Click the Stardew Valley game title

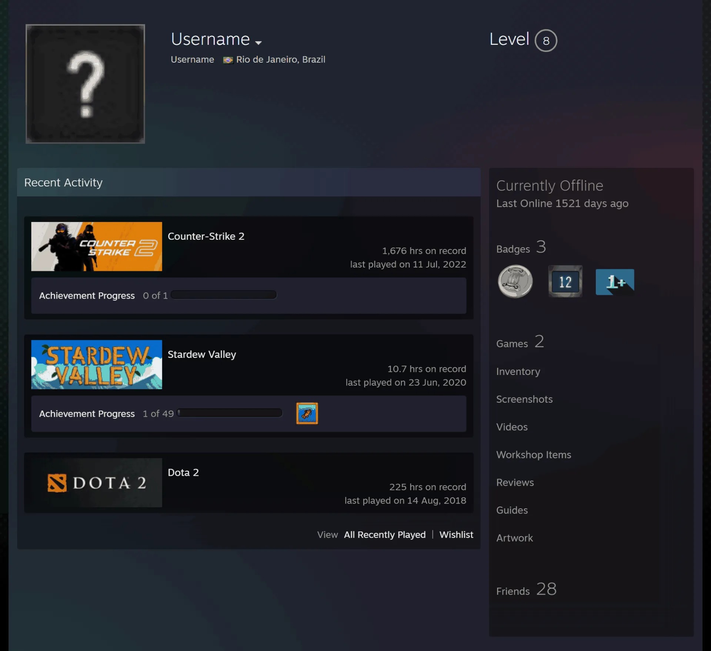tap(202, 355)
